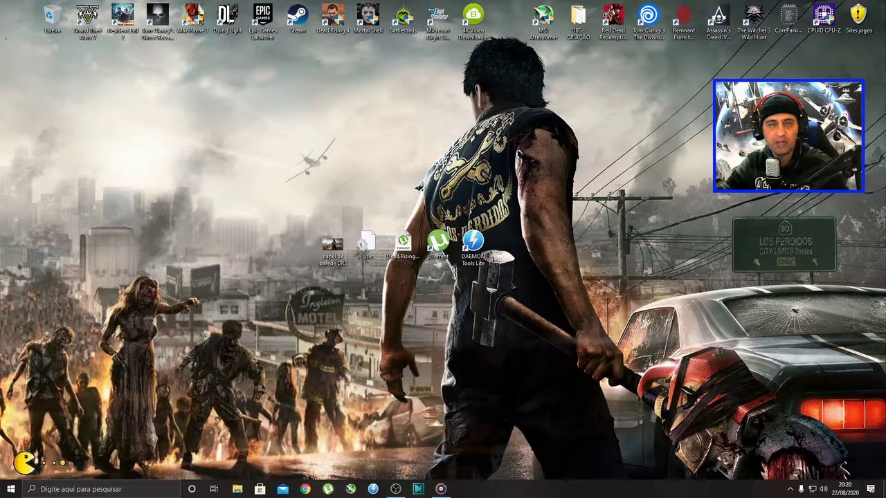Click the CPUID CPU-Z shortcut
The height and width of the screenshot is (498, 886).
[x=824, y=20]
